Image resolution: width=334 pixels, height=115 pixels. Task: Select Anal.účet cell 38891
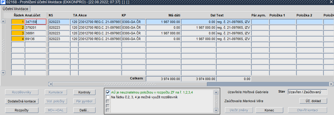point(35,33)
